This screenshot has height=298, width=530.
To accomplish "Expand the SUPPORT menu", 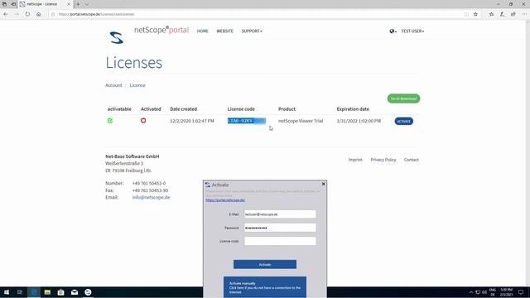I will point(252,31).
